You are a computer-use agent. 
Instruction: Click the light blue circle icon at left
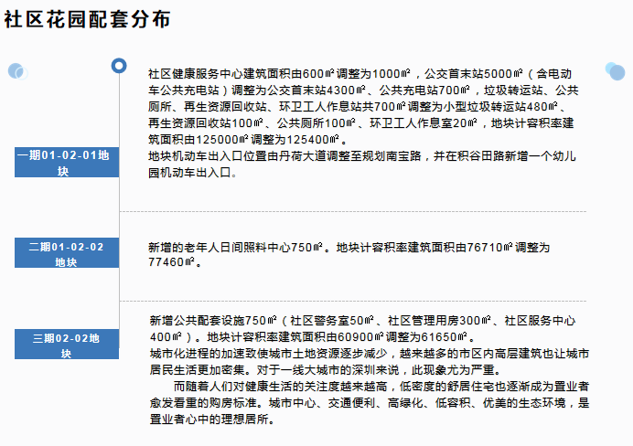(16, 71)
